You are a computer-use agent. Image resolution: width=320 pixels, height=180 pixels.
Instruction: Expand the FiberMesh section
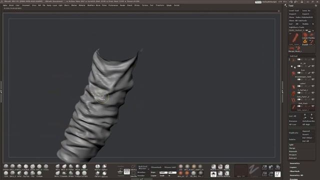[x=294, y=171]
